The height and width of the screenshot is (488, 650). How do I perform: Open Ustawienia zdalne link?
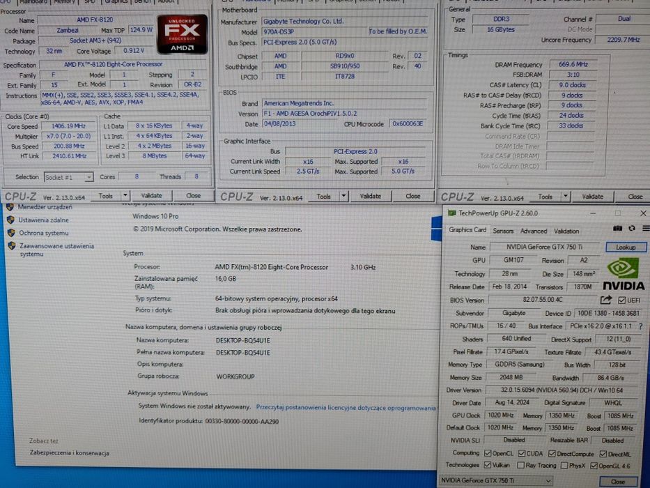tap(43, 220)
